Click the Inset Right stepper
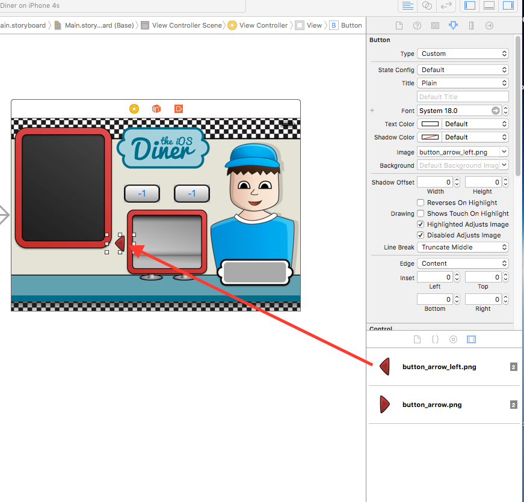 (505, 299)
